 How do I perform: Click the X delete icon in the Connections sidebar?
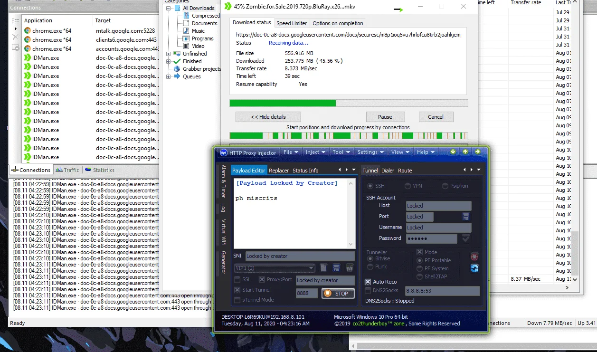tap(15, 37)
